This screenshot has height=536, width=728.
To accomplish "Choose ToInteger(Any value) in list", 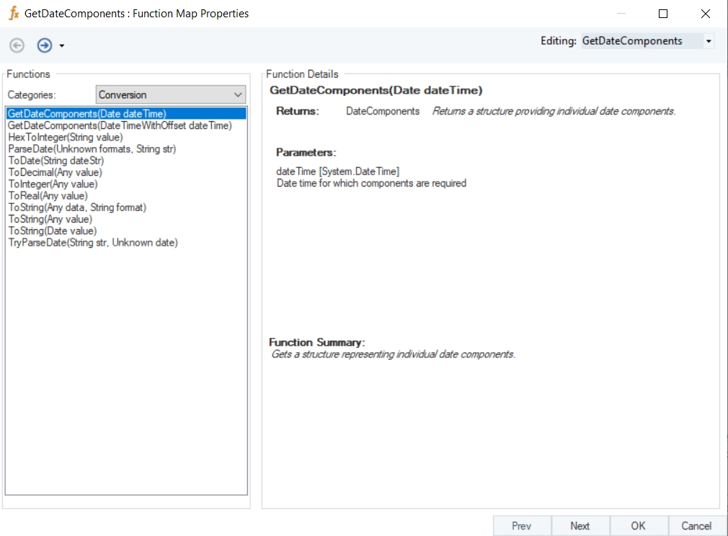I will pyautogui.click(x=53, y=184).
